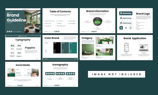This screenshot has width=158, height=95.
Task: Select the dark-green square Harmony logo mark
Action: tap(121, 28)
